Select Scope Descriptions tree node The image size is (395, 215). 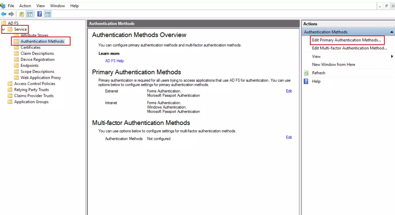tap(37, 72)
